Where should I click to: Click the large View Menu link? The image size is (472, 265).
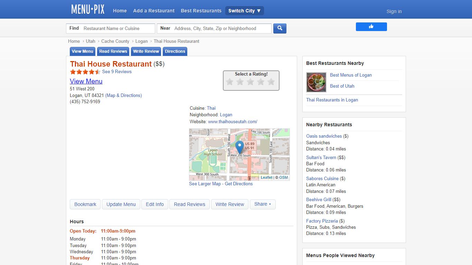point(86,81)
